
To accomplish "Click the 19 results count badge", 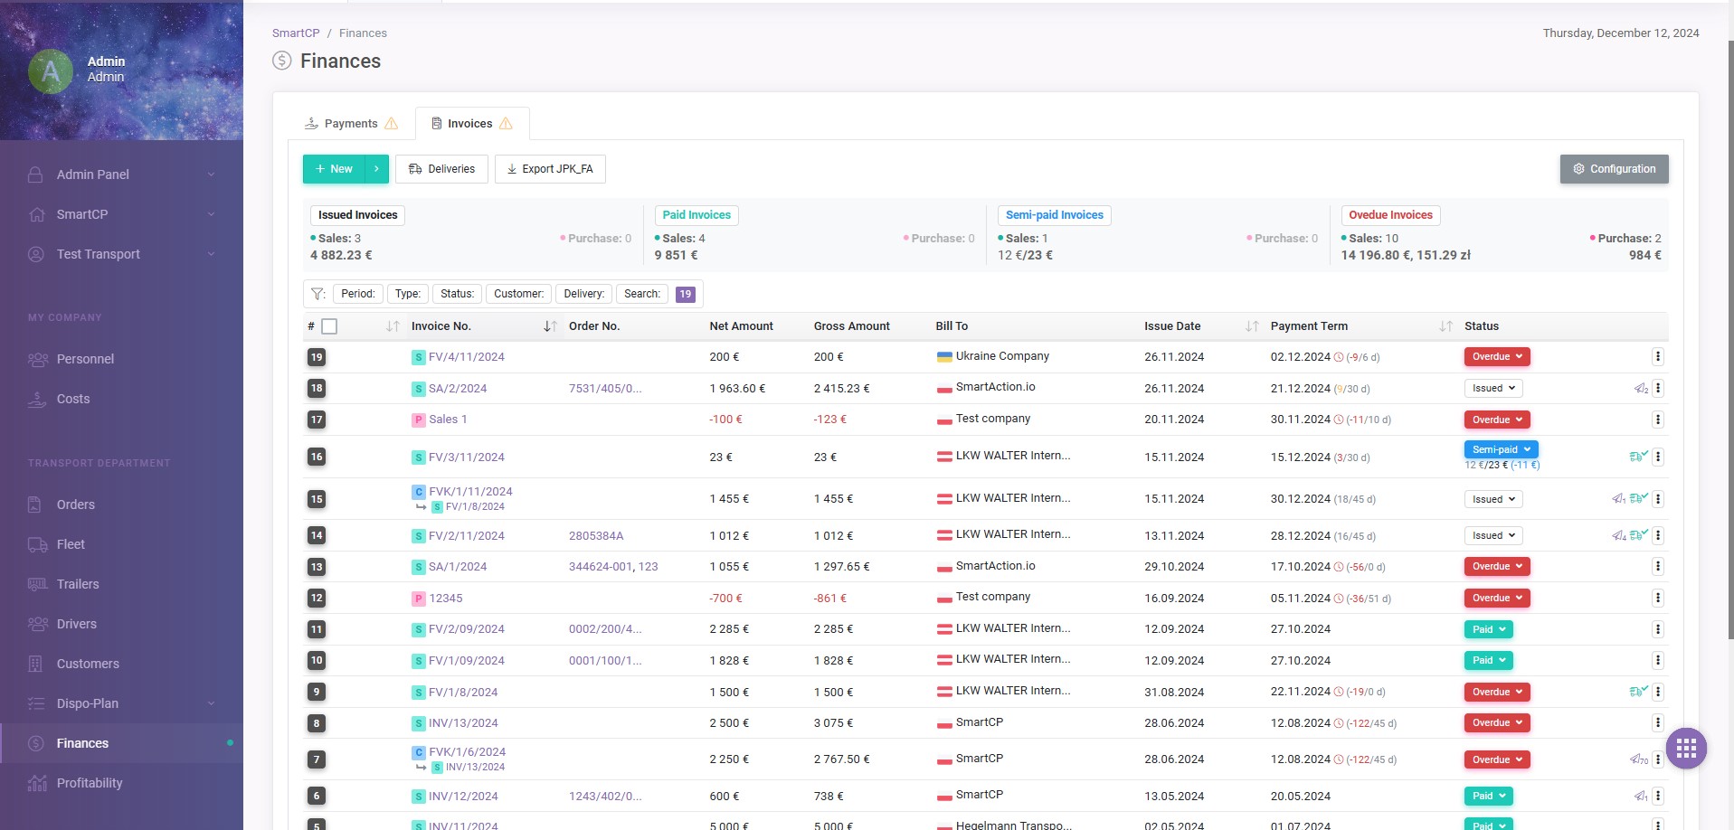I will (x=686, y=294).
